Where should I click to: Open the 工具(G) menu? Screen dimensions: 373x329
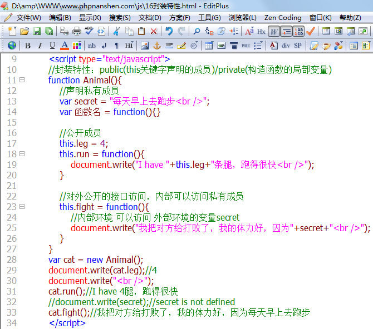pos(209,18)
